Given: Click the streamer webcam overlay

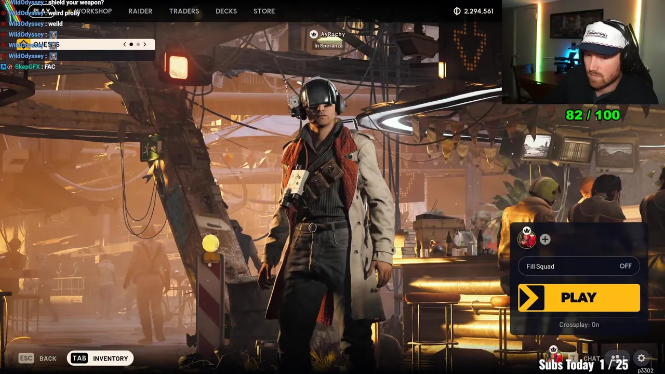Looking at the screenshot, I should pyautogui.click(x=583, y=52).
